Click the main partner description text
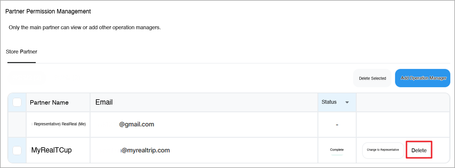 [85, 28]
